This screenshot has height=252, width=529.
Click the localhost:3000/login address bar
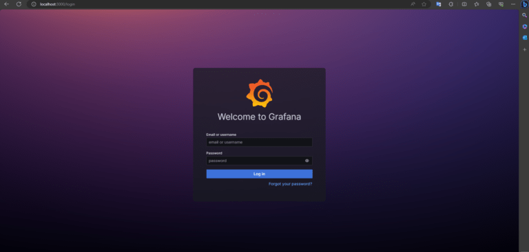click(57, 4)
